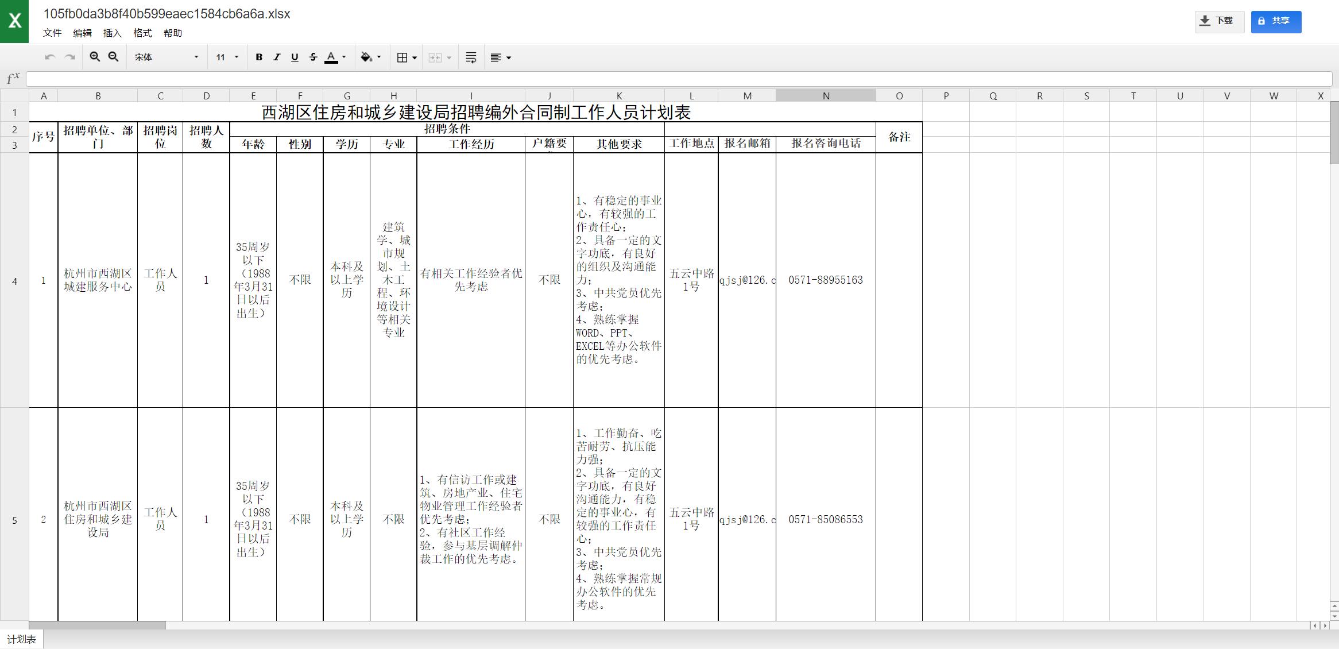Select the Zoom out icon
Screen dimensions: 1339x649
click(x=113, y=57)
